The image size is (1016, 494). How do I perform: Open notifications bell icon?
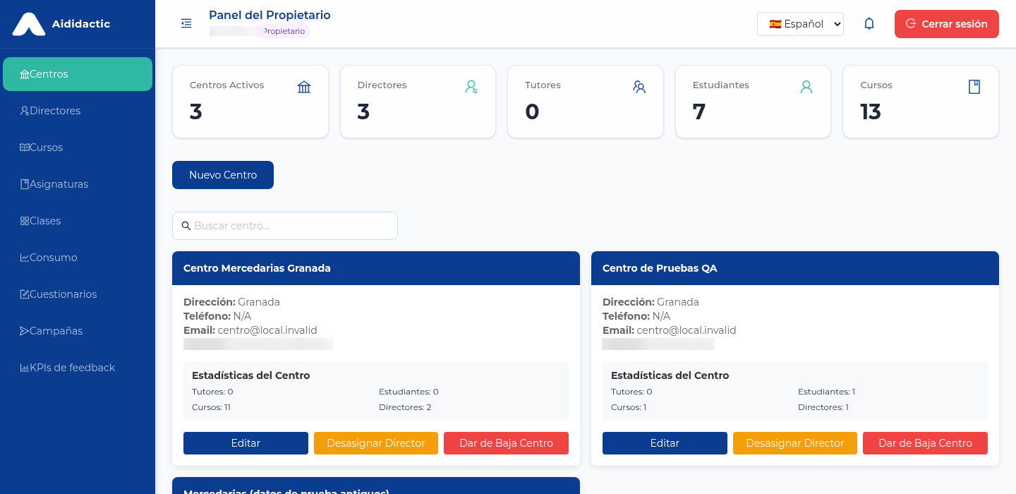point(869,24)
